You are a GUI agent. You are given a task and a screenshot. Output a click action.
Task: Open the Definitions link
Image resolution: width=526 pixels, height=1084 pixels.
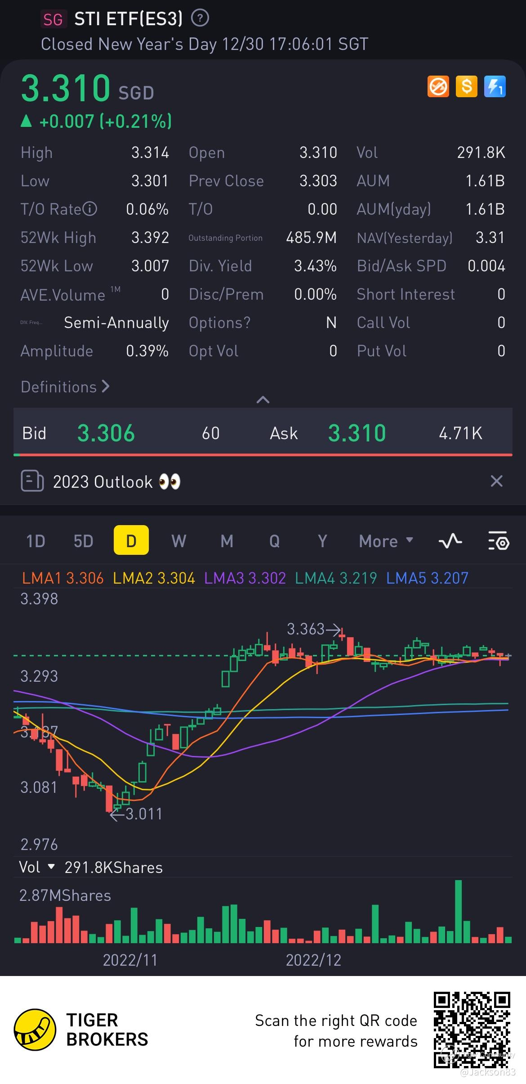(x=65, y=387)
